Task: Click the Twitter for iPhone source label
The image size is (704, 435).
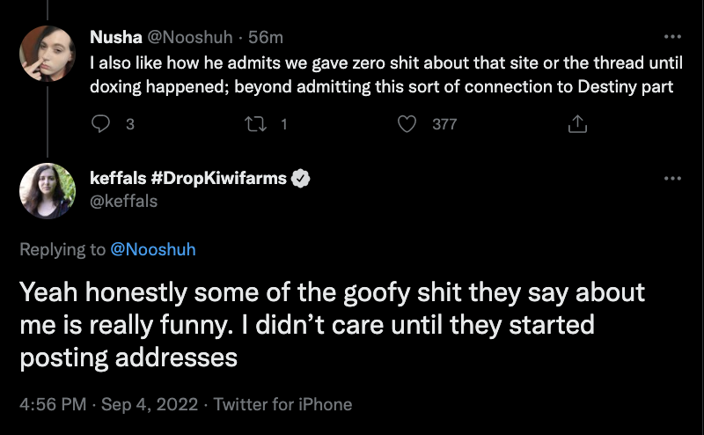Action: coord(282,404)
